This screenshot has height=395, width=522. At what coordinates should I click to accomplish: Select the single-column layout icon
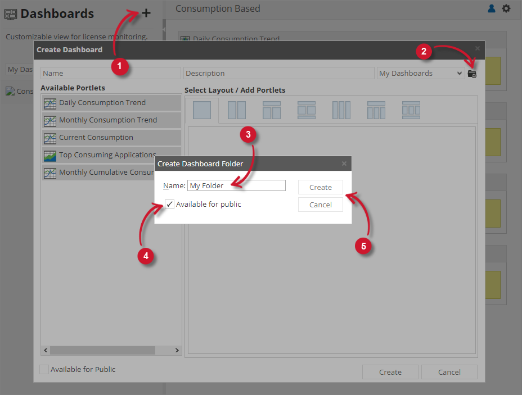pyautogui.click(x=201, y=110)
